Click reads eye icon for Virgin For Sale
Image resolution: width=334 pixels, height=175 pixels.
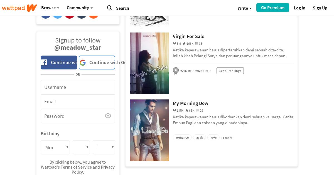(175, 43)
